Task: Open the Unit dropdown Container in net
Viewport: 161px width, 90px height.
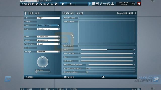Action: [x=48, y=29]
